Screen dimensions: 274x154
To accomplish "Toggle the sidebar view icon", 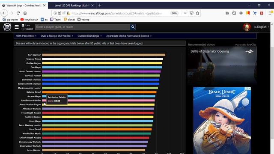I will point(234,13).
